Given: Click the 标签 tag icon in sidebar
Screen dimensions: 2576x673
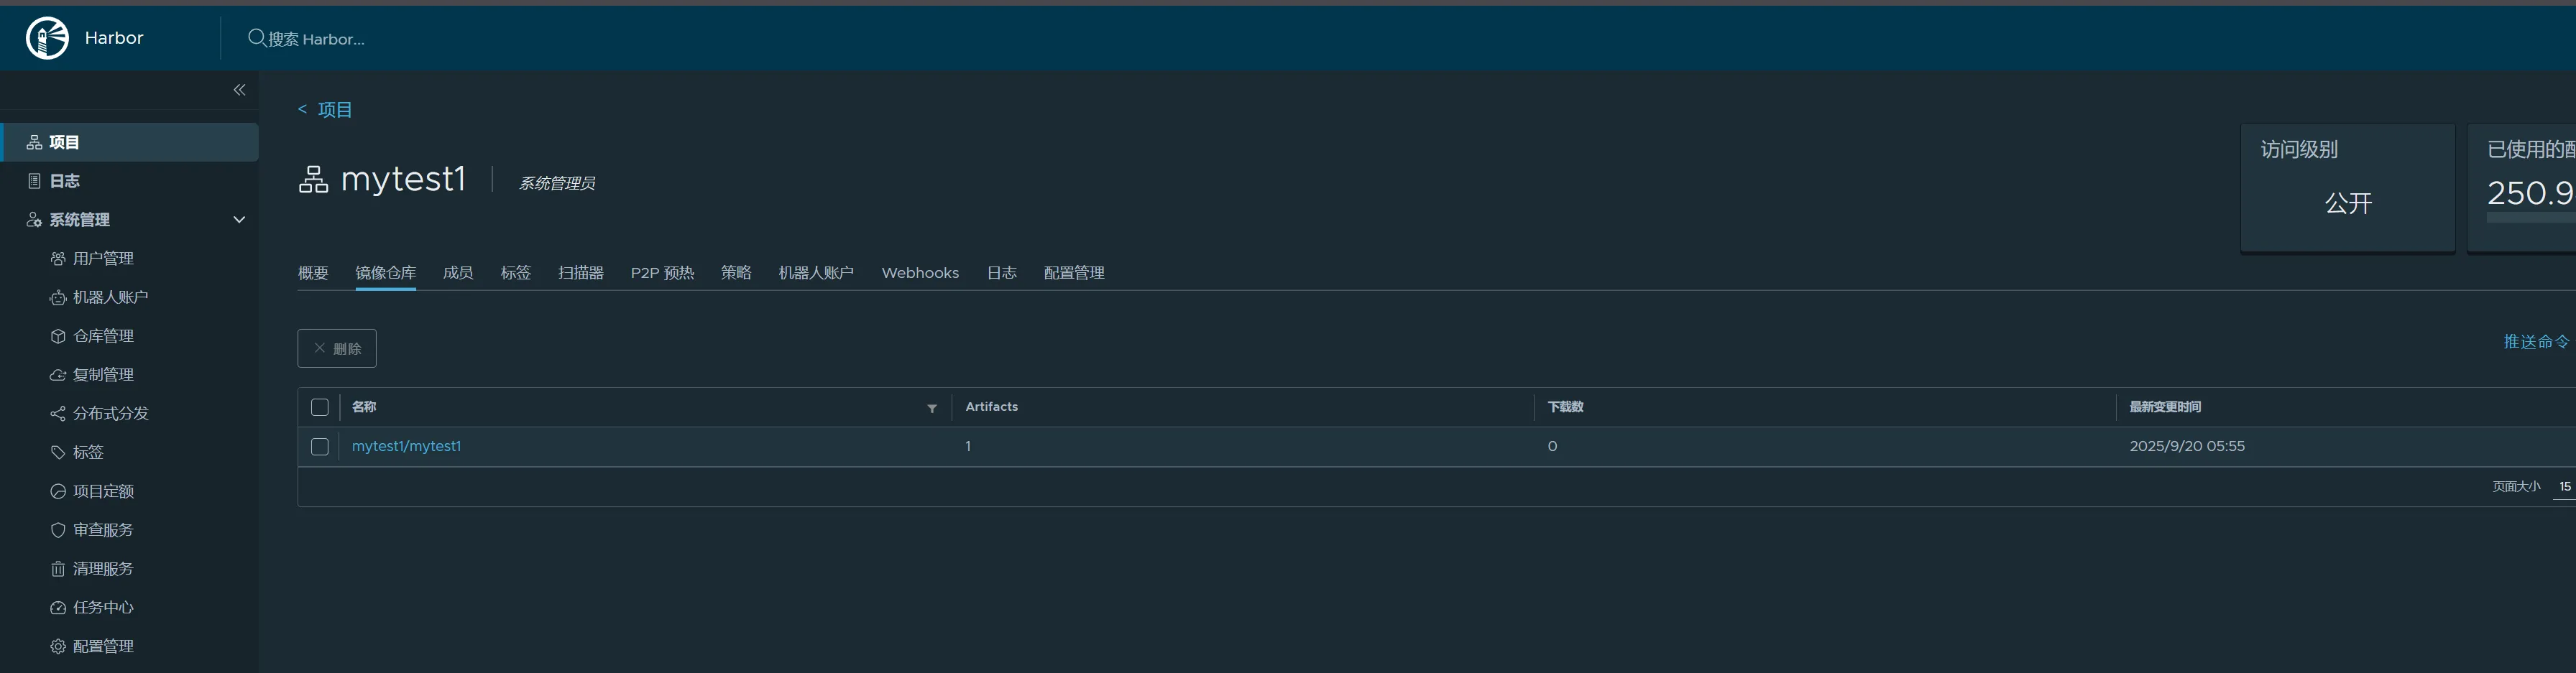Looking at the screenshot, I should (x=58, y=452).
